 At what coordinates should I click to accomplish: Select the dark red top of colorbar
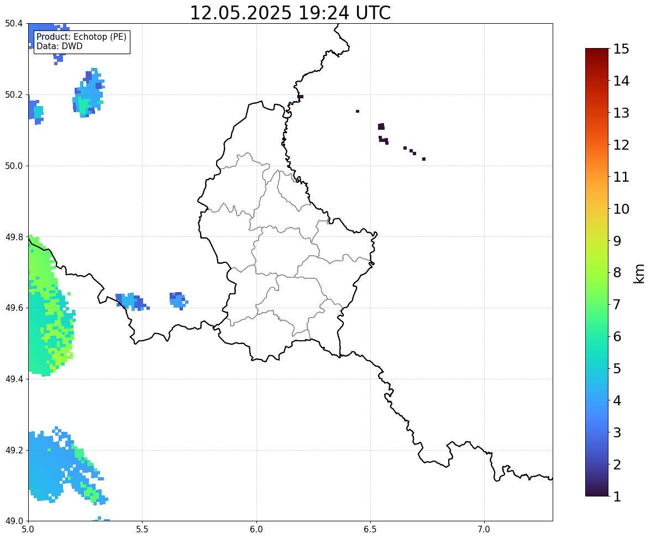click(597, 54)
